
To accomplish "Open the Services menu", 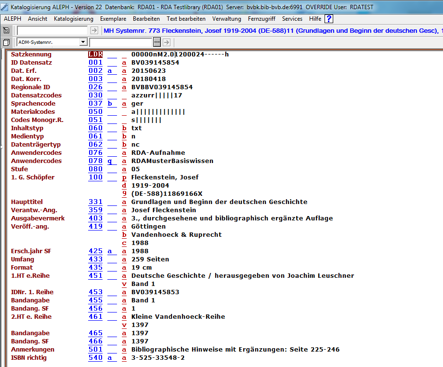I will [292, 19].
